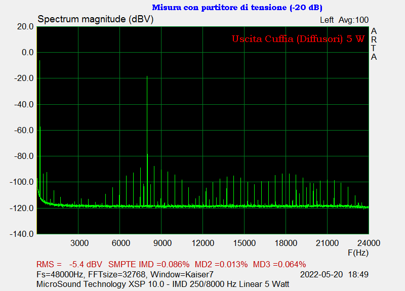This screenshot has width=405, height=291.
Task: Click the 24000 frequency axis label
Action: tap(369, 243)
